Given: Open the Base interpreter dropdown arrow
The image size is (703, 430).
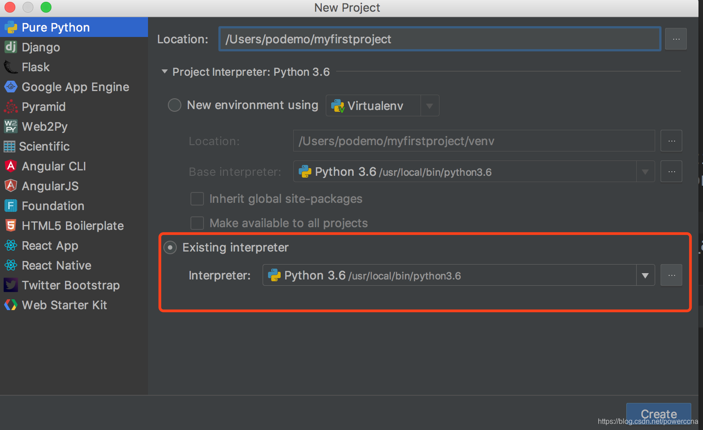Looking at the screenshot, I should (x=645, y=172).
